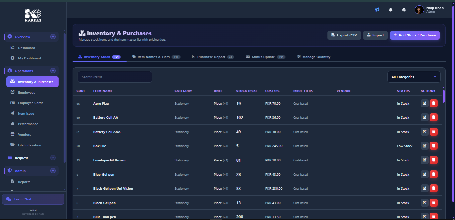Switch to Item Names & Tiers tab
The height and width of the screenshot is (220, 455).
pyautogui.click(x=156, y=57)
